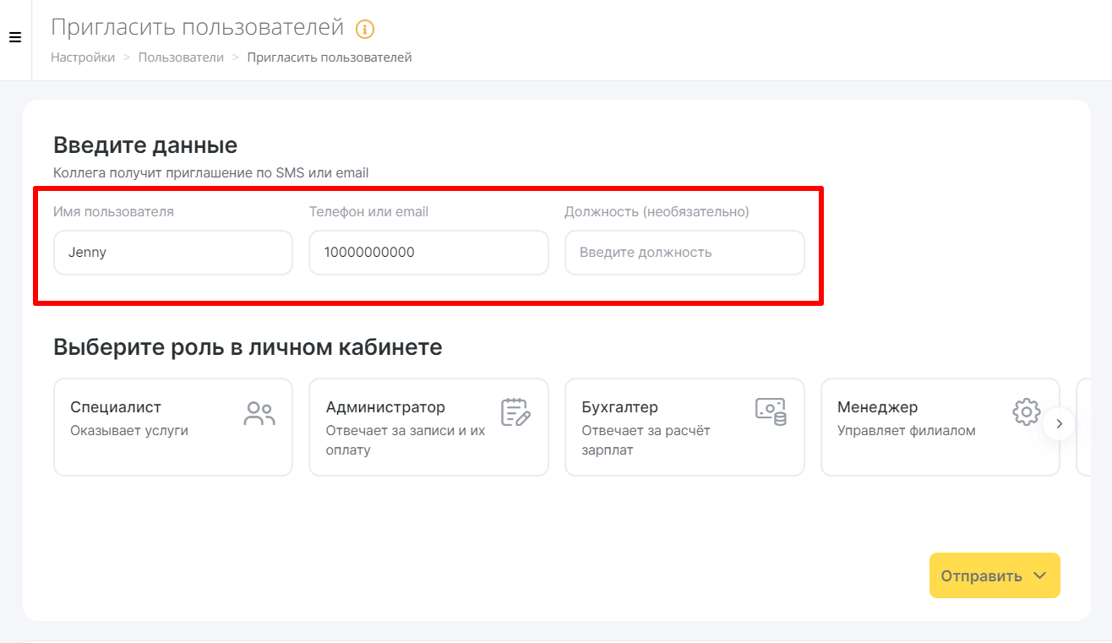Viewport: 1112px width, 643px height.
Task: Focus the Имя пользователя field with Jenny
Action: (173, 253)
